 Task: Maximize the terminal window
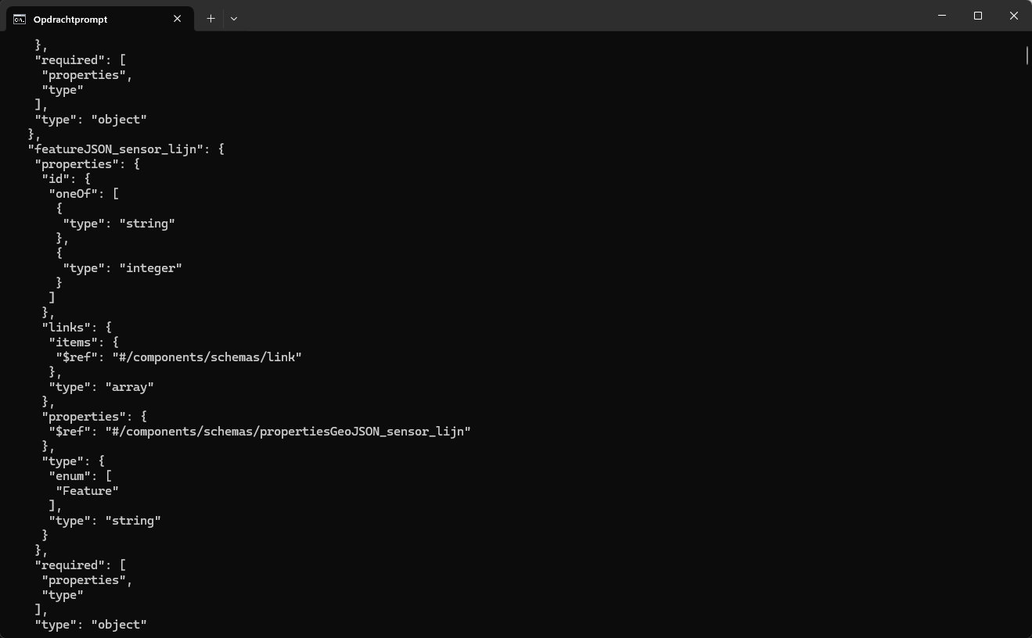tap(978, 16)
